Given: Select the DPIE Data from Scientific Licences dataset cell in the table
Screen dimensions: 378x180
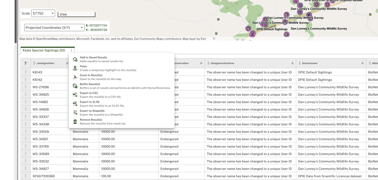Looking at the screenshot, I should pyautogui.click(x=331, y=176).
